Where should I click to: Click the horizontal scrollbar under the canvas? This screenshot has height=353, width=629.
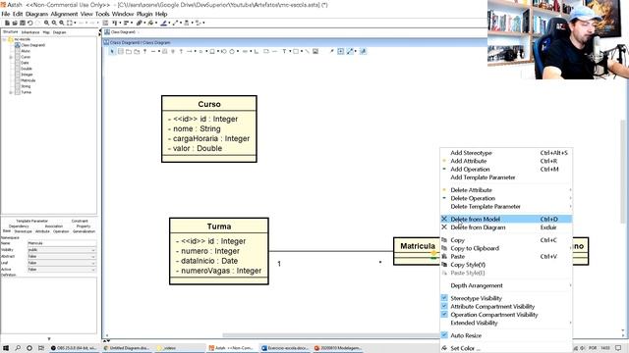[331, 335]
